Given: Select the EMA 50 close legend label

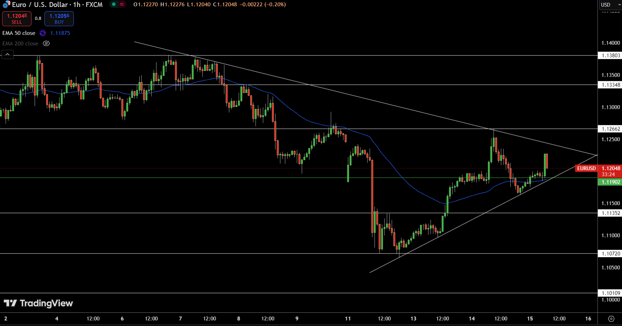Looking at the screenshot, I should coord(19,33).
